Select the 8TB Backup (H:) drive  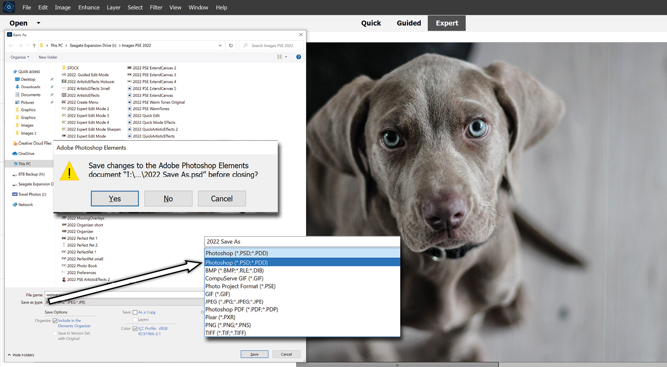pos(29,174)
